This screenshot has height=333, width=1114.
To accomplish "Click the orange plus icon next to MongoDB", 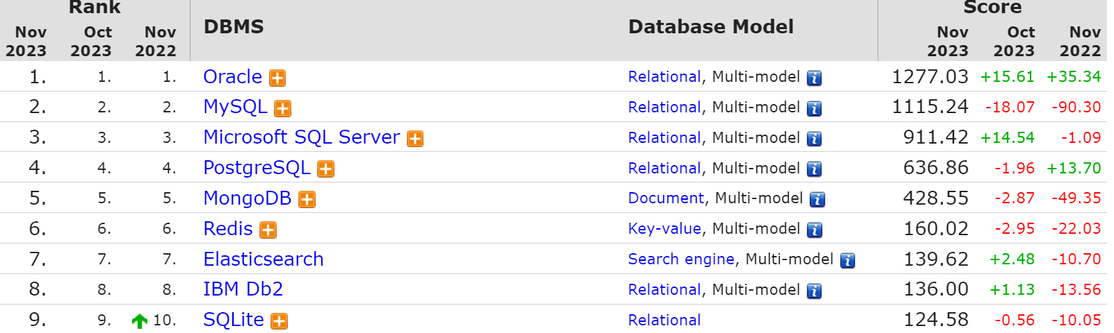I will 307,200.
